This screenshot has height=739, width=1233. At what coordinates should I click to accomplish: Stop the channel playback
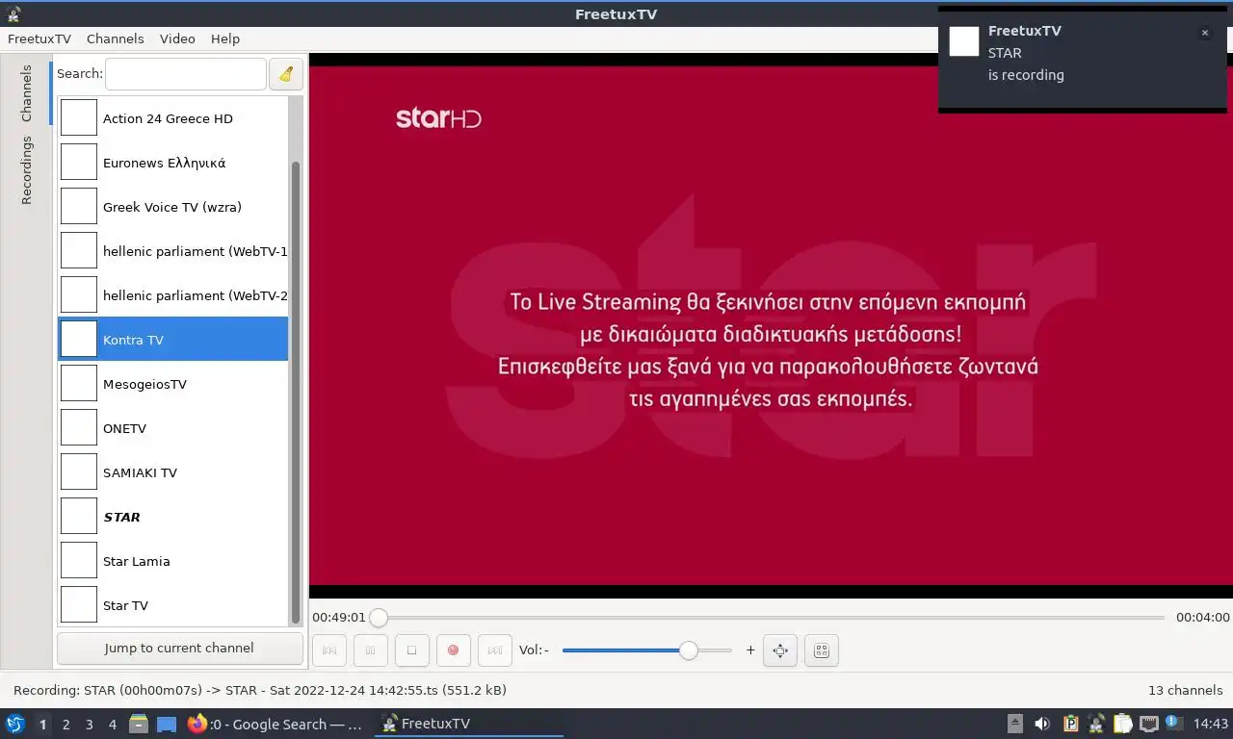pos(411,650)
